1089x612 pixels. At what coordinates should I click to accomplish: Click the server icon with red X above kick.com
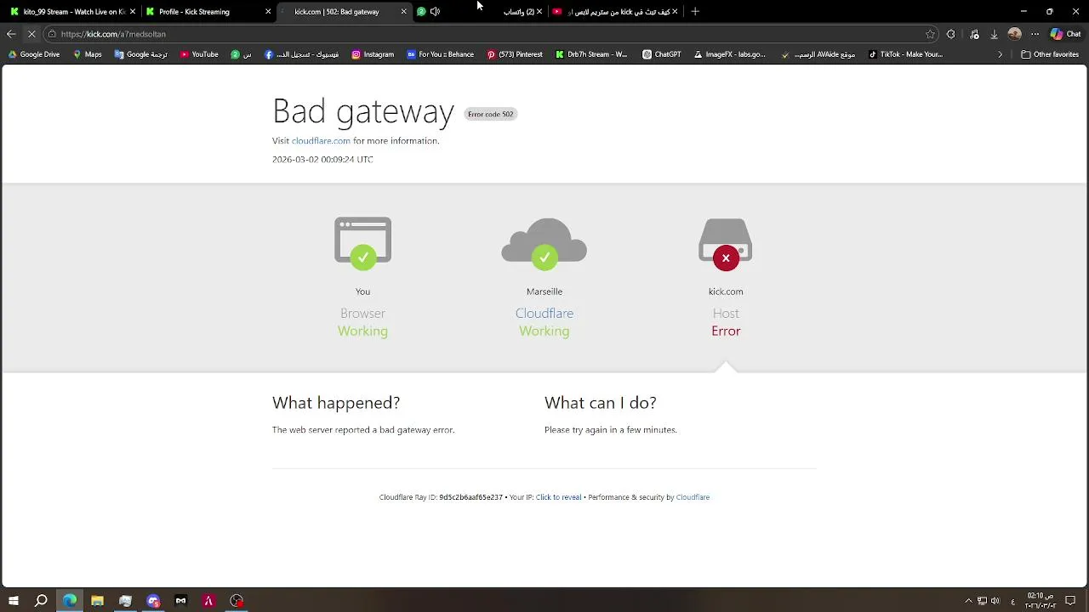pos(726,245)
